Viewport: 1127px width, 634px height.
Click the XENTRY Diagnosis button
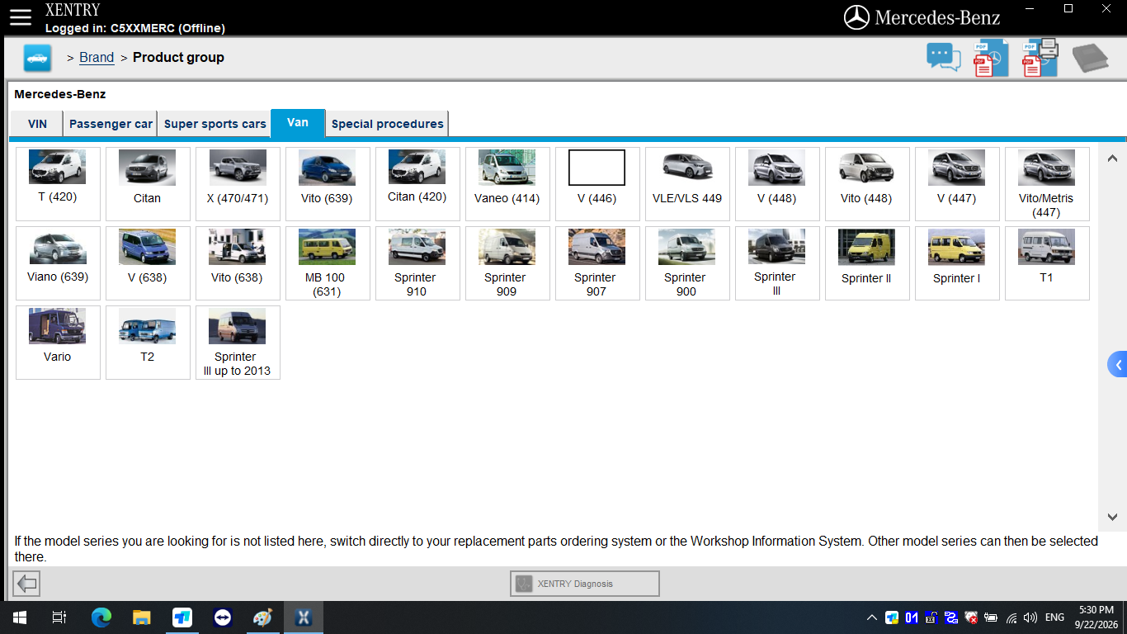(585, 584)
